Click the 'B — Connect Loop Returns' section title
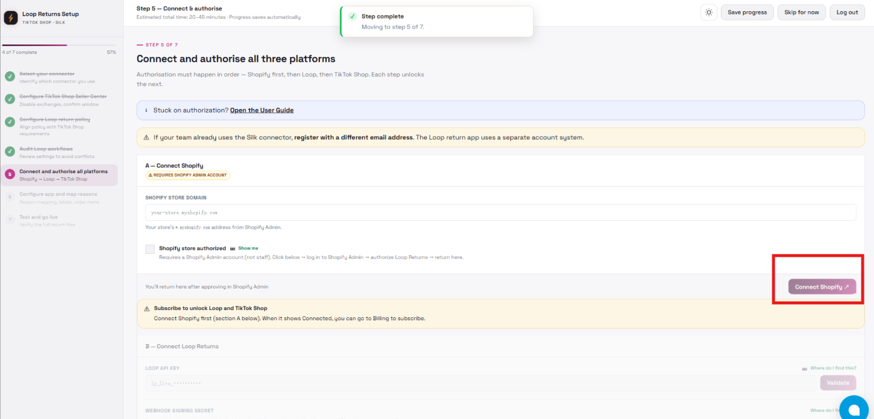 tap(182, 347)
